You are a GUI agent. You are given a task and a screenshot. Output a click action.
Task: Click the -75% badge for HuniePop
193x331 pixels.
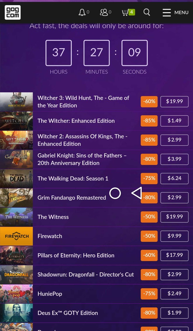[149, 294]
